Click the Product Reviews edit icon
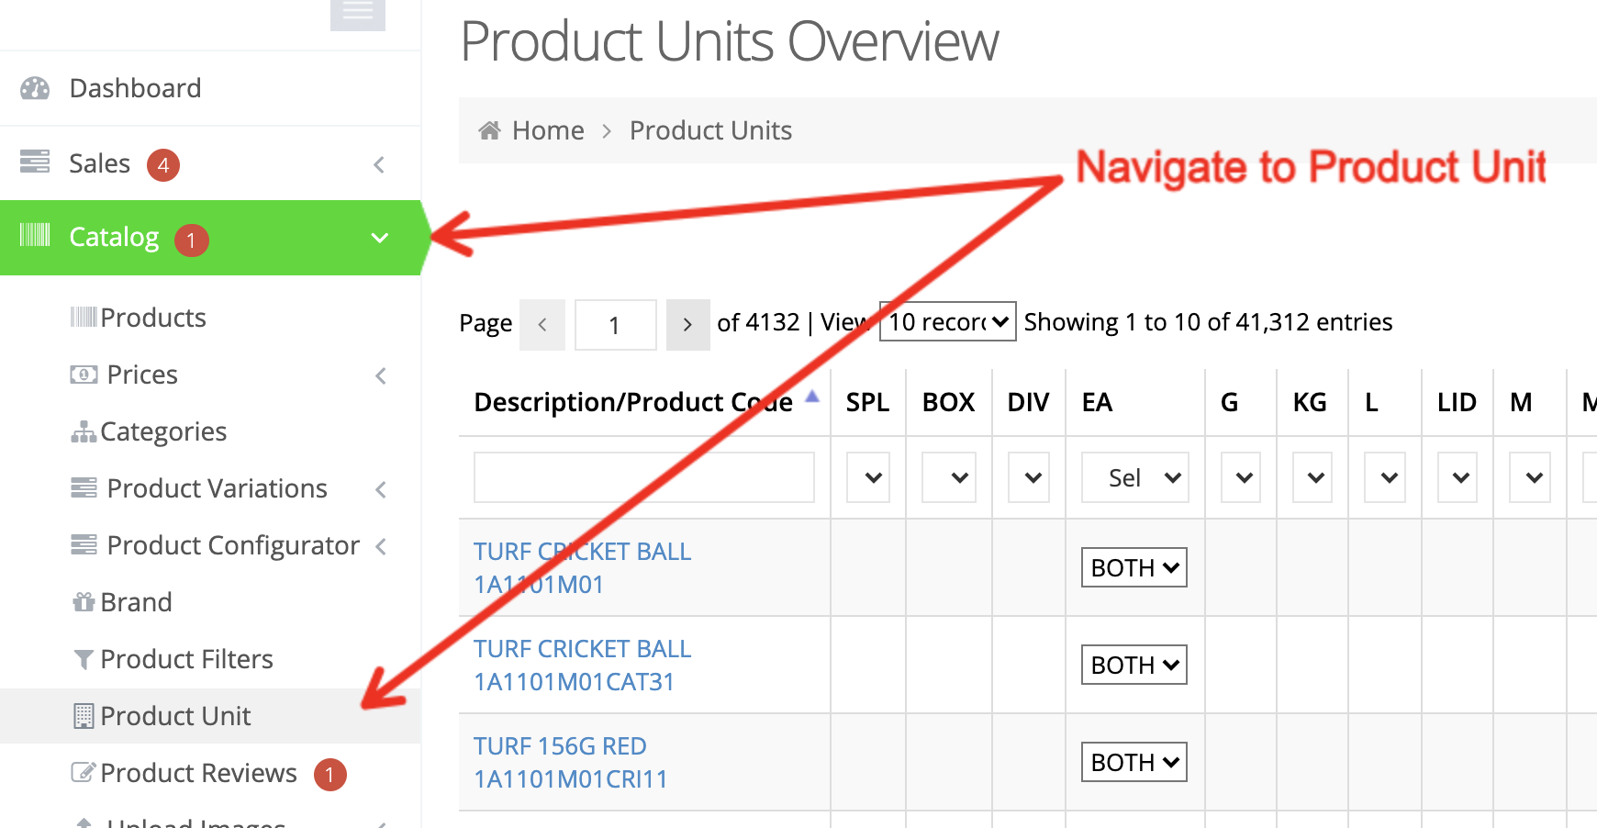Screen dimensions: 1597x828 84,773
